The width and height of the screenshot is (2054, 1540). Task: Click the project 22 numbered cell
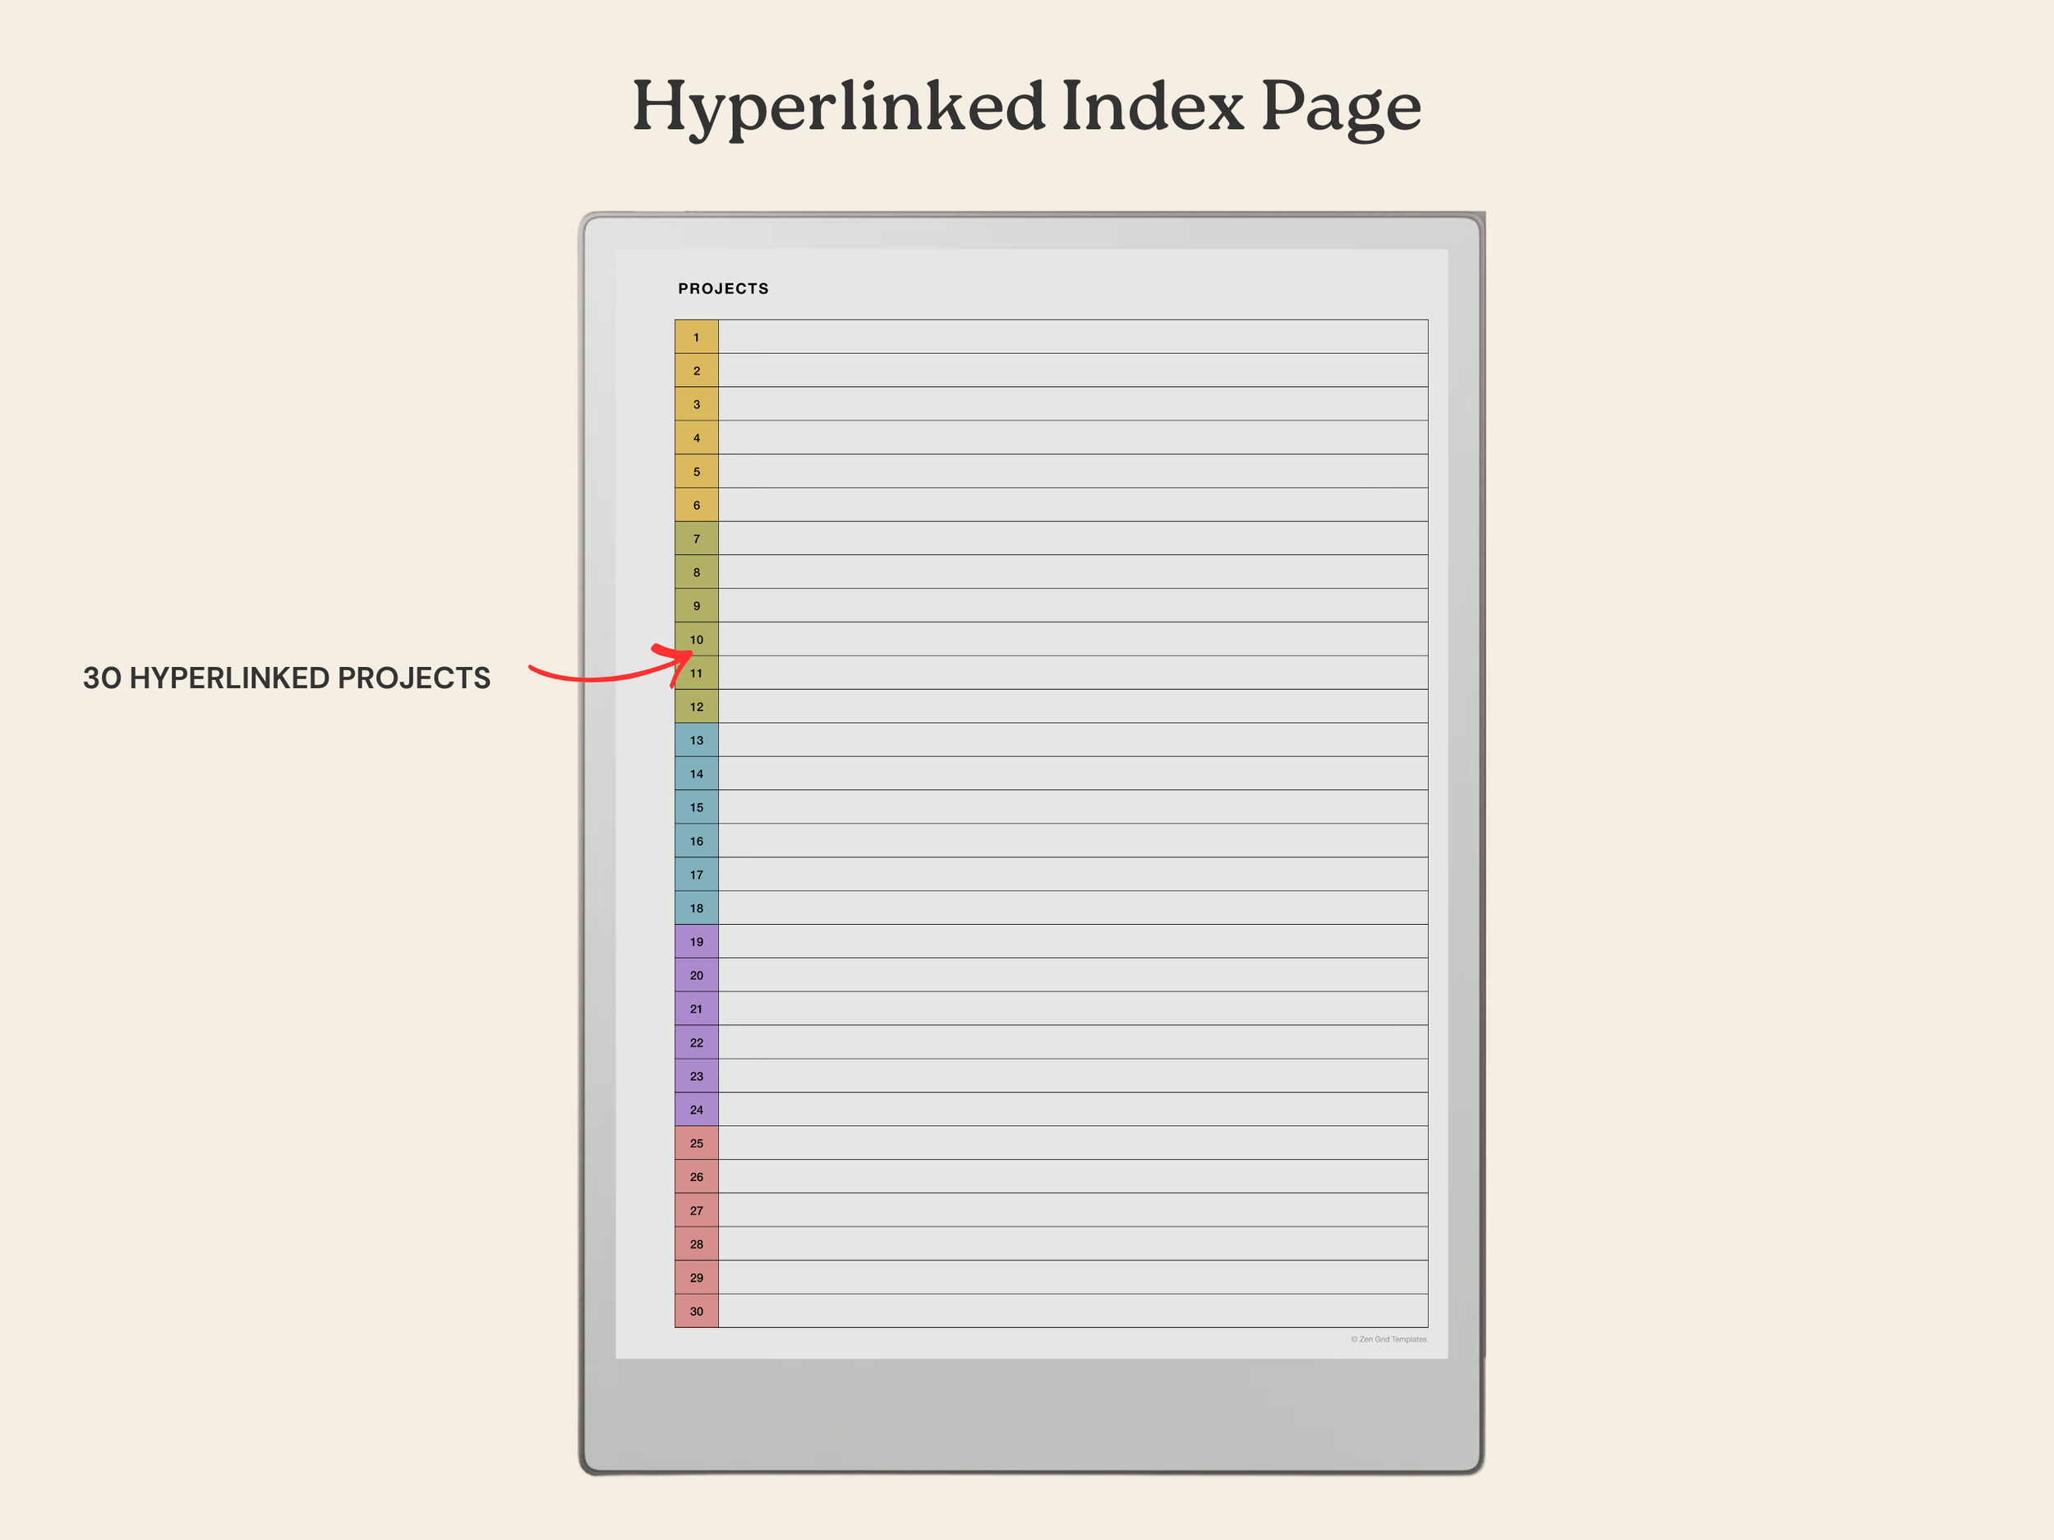(697, 1042)
